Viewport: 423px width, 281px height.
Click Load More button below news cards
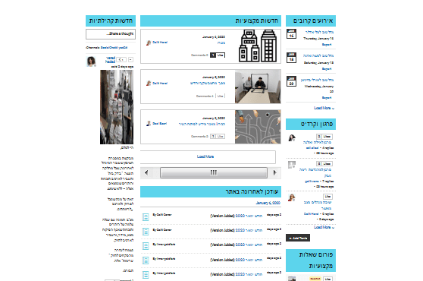[208, 156]
